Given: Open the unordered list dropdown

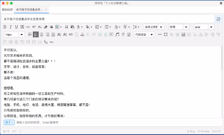Looking at the screenshot, I should click(110, 27).
